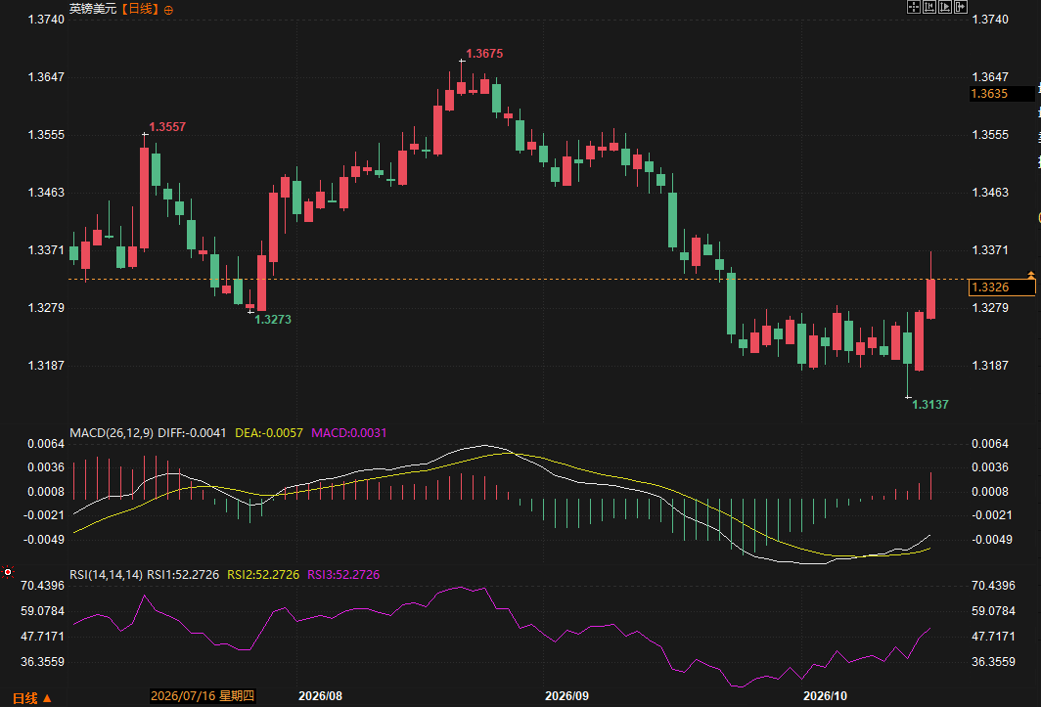Screen dimensions: 1041x707
Task: Click the crosshair cursor icon
Action: 914,7
